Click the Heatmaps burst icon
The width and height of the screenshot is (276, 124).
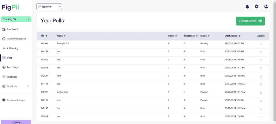[4, 77]
